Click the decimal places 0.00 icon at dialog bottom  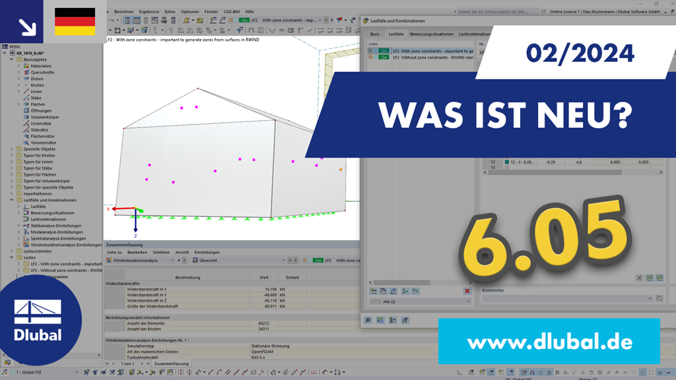[x=380, y=320]
